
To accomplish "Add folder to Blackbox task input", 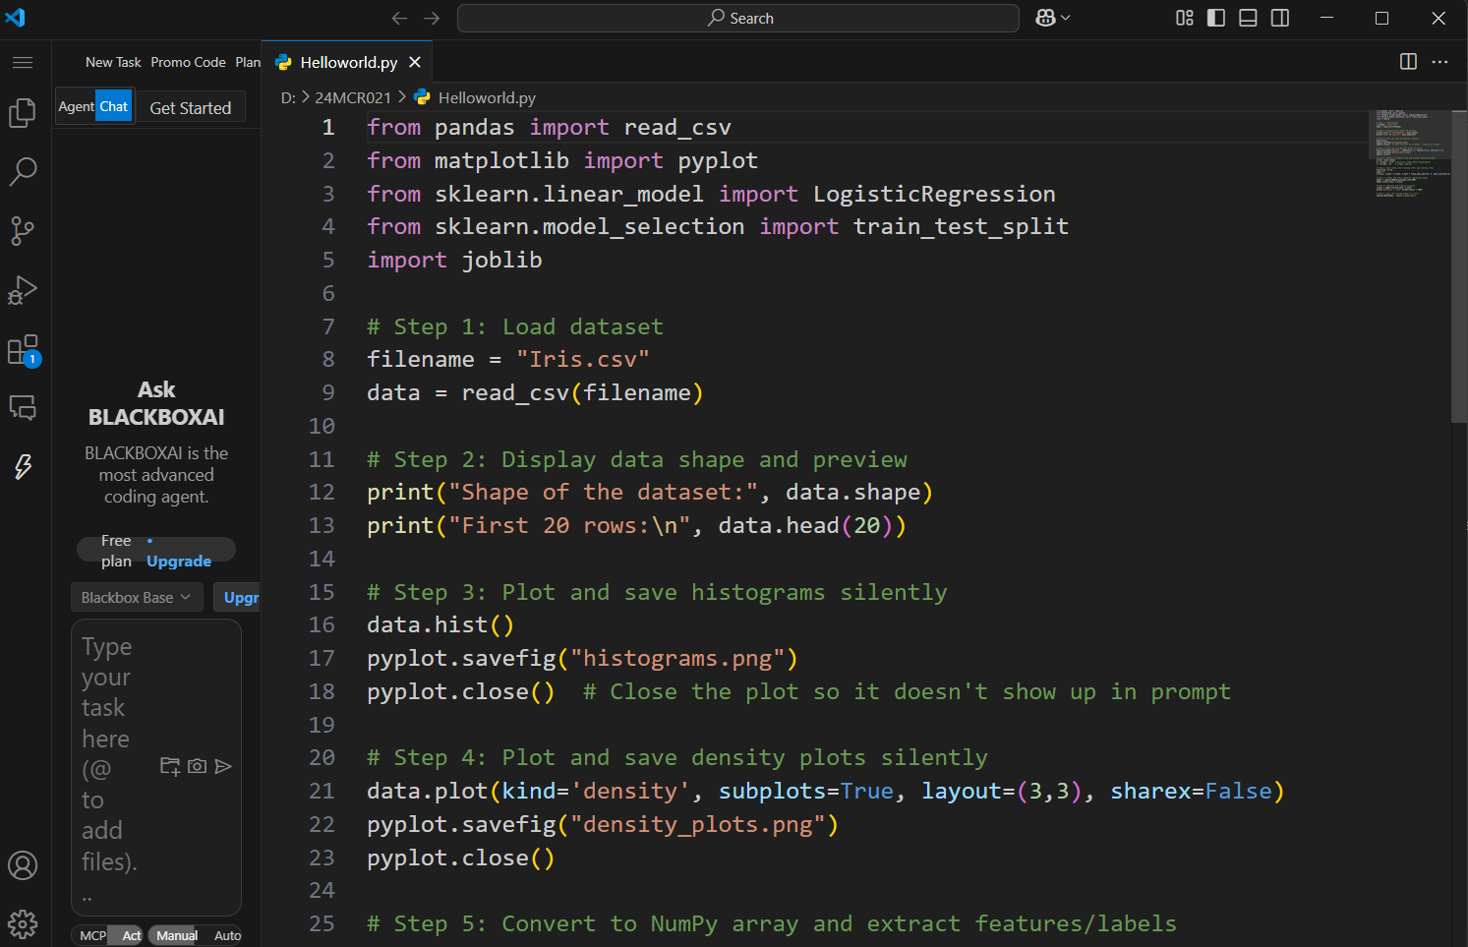I will pyautogui.click(x=170, y=766).
